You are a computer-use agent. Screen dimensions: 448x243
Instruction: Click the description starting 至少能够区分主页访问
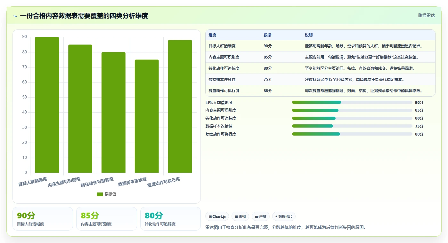tap(360, 68)
